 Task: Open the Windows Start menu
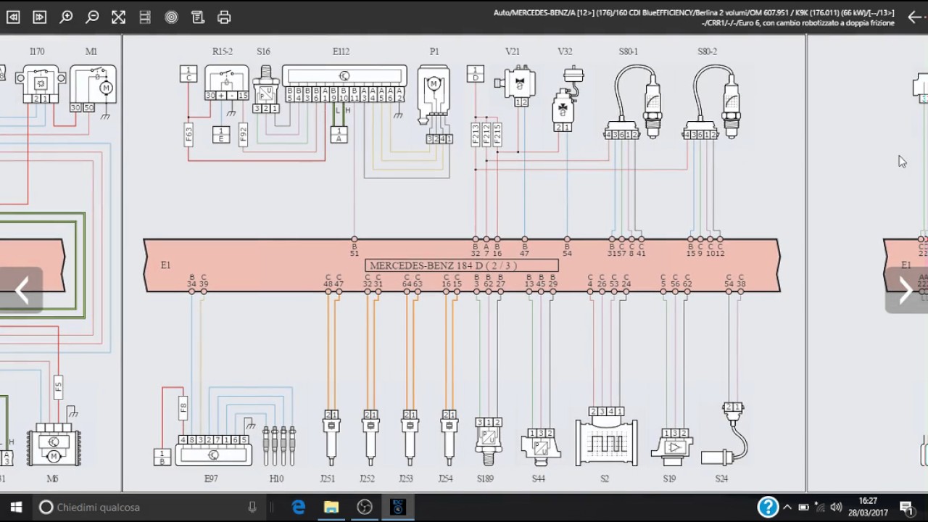(x=16, y=507)
